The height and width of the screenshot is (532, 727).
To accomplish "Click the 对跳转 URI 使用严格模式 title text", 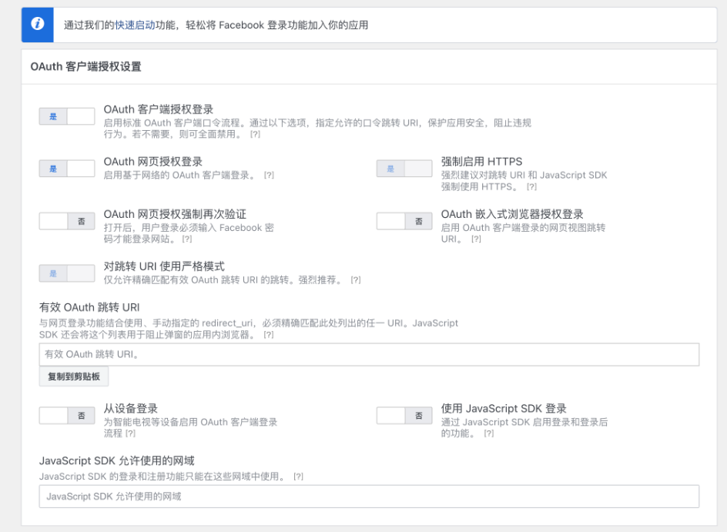I will pos(164,266).
